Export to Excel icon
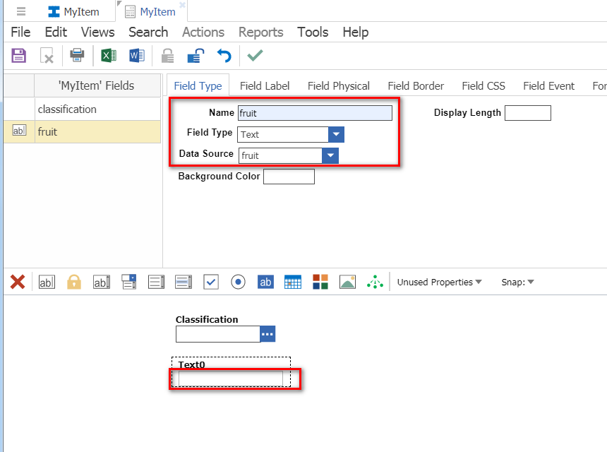This screenshot has height=452, width=607. (x=109, y=55)
